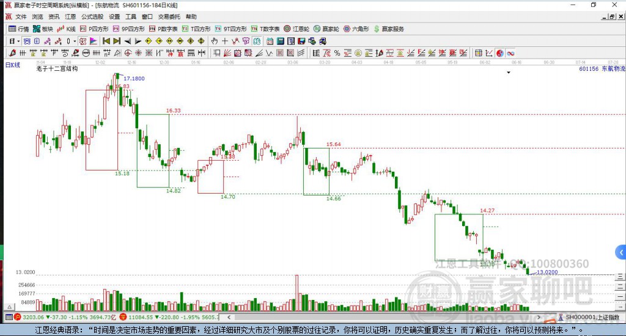Click the 板块 sector toolbar button

click(x=43, y=29)
